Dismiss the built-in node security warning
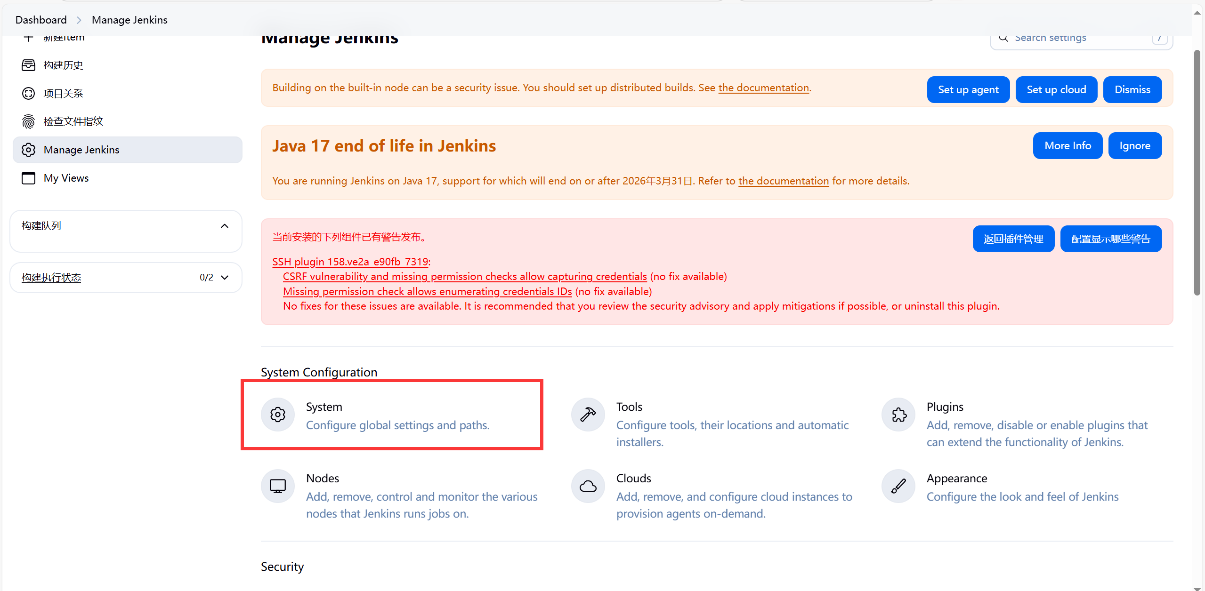The width and height of the screenshot is (1205, 591). 1132,89
